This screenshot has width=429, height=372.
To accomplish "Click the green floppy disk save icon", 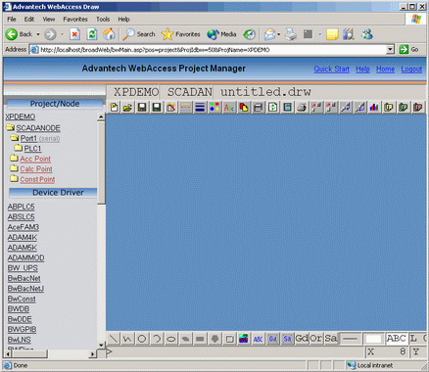I will pos(157,108).
